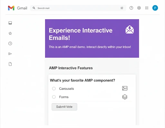Open Snoozed clock icon in sidebar

10,43
